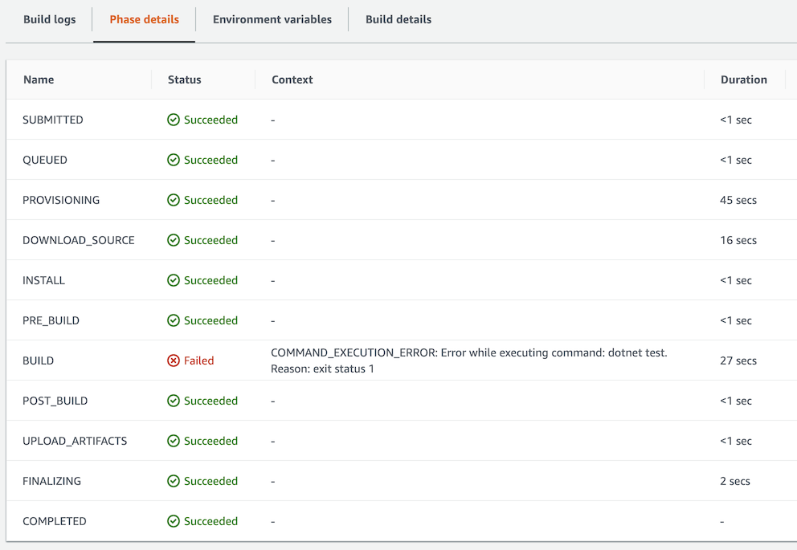Click the success icon for COMPLETED phase
797x550 pixels.
[x=174, y=521]
